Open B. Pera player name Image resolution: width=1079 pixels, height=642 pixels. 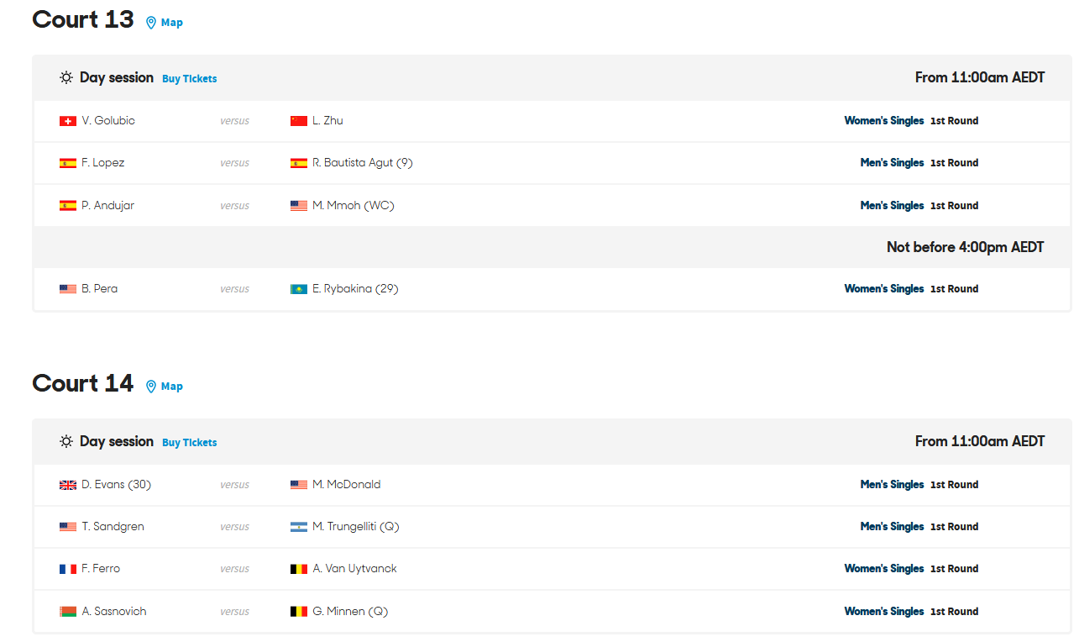(x=100, y=289)
